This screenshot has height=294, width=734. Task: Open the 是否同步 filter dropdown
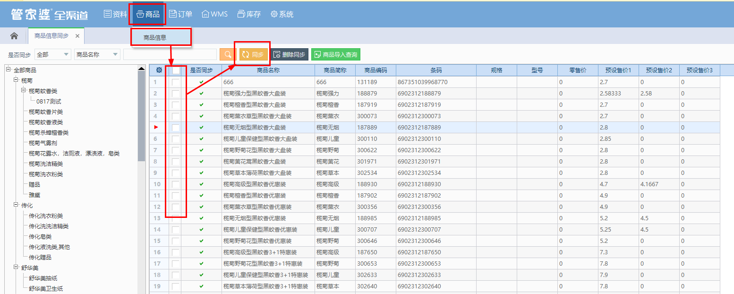click(x=52, y=54)
